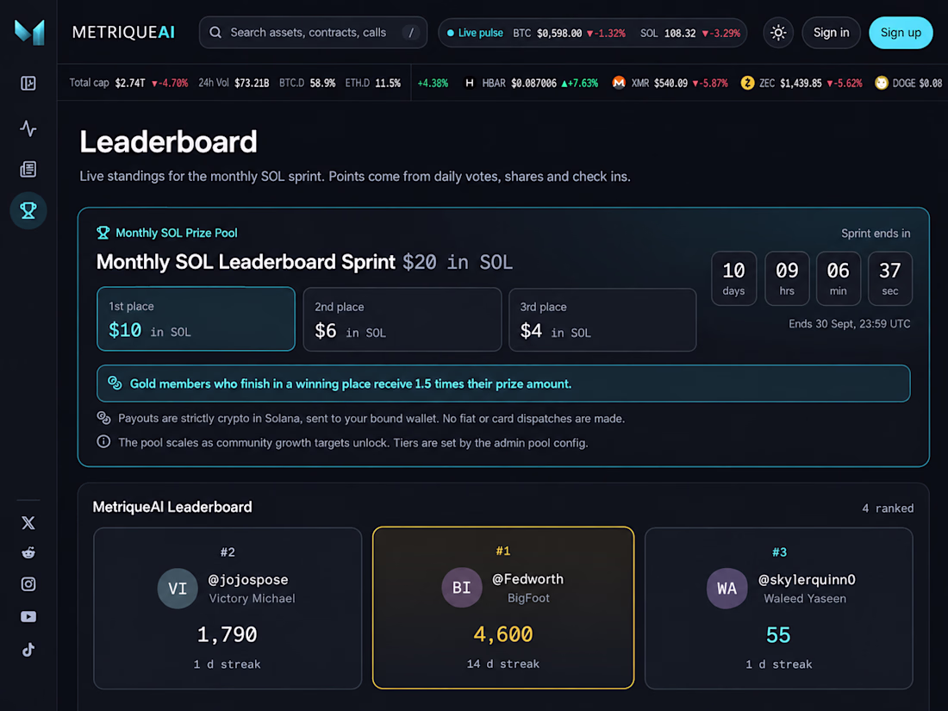948x711 pixels.
Task: Click the Monthly SOL Prize Pool label
Action: click(x=177, y=233)
